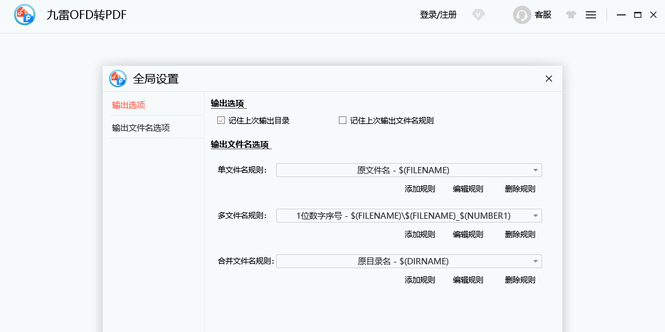Enable 记住上次输出文件名规则 checkbox
665x332 pixels.
click(x=343, y=120)
